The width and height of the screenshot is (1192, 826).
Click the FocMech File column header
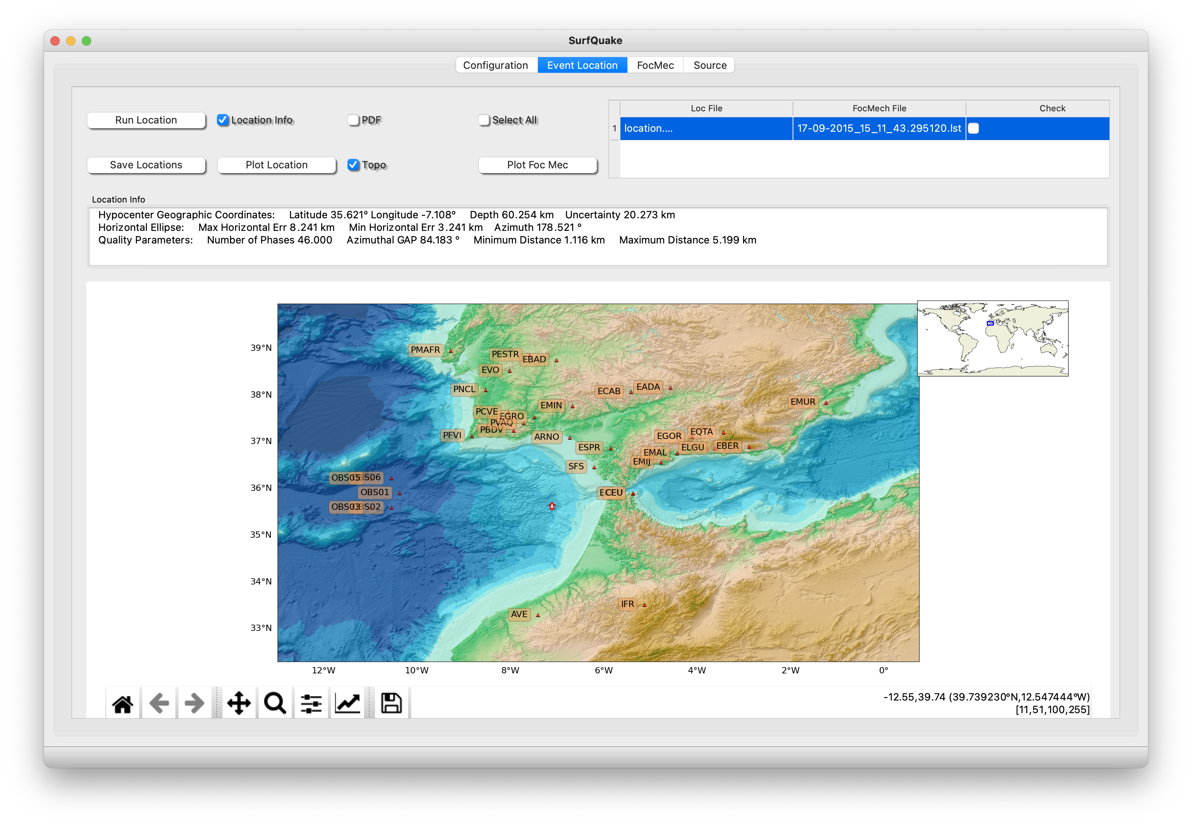[879, 108]
